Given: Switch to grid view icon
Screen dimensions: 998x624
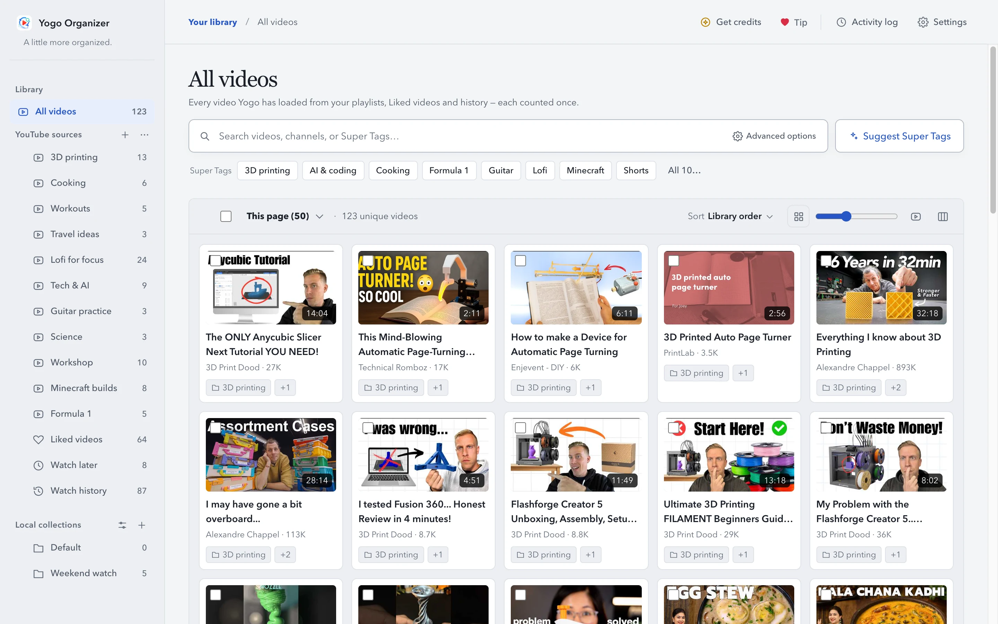Looking at the screenshot, I should coord(798,217).
